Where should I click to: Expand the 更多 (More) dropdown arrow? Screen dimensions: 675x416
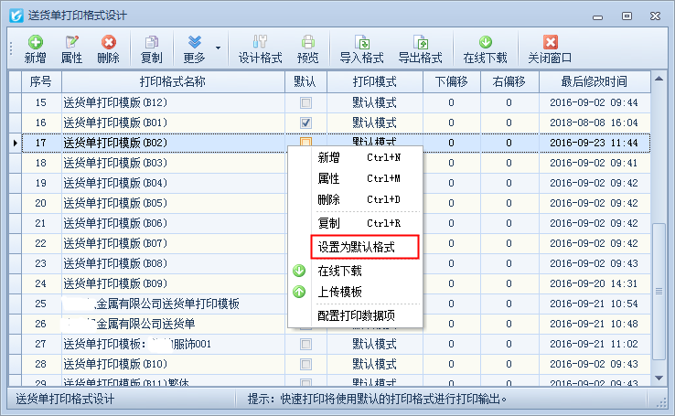click(x=218, y=48)
